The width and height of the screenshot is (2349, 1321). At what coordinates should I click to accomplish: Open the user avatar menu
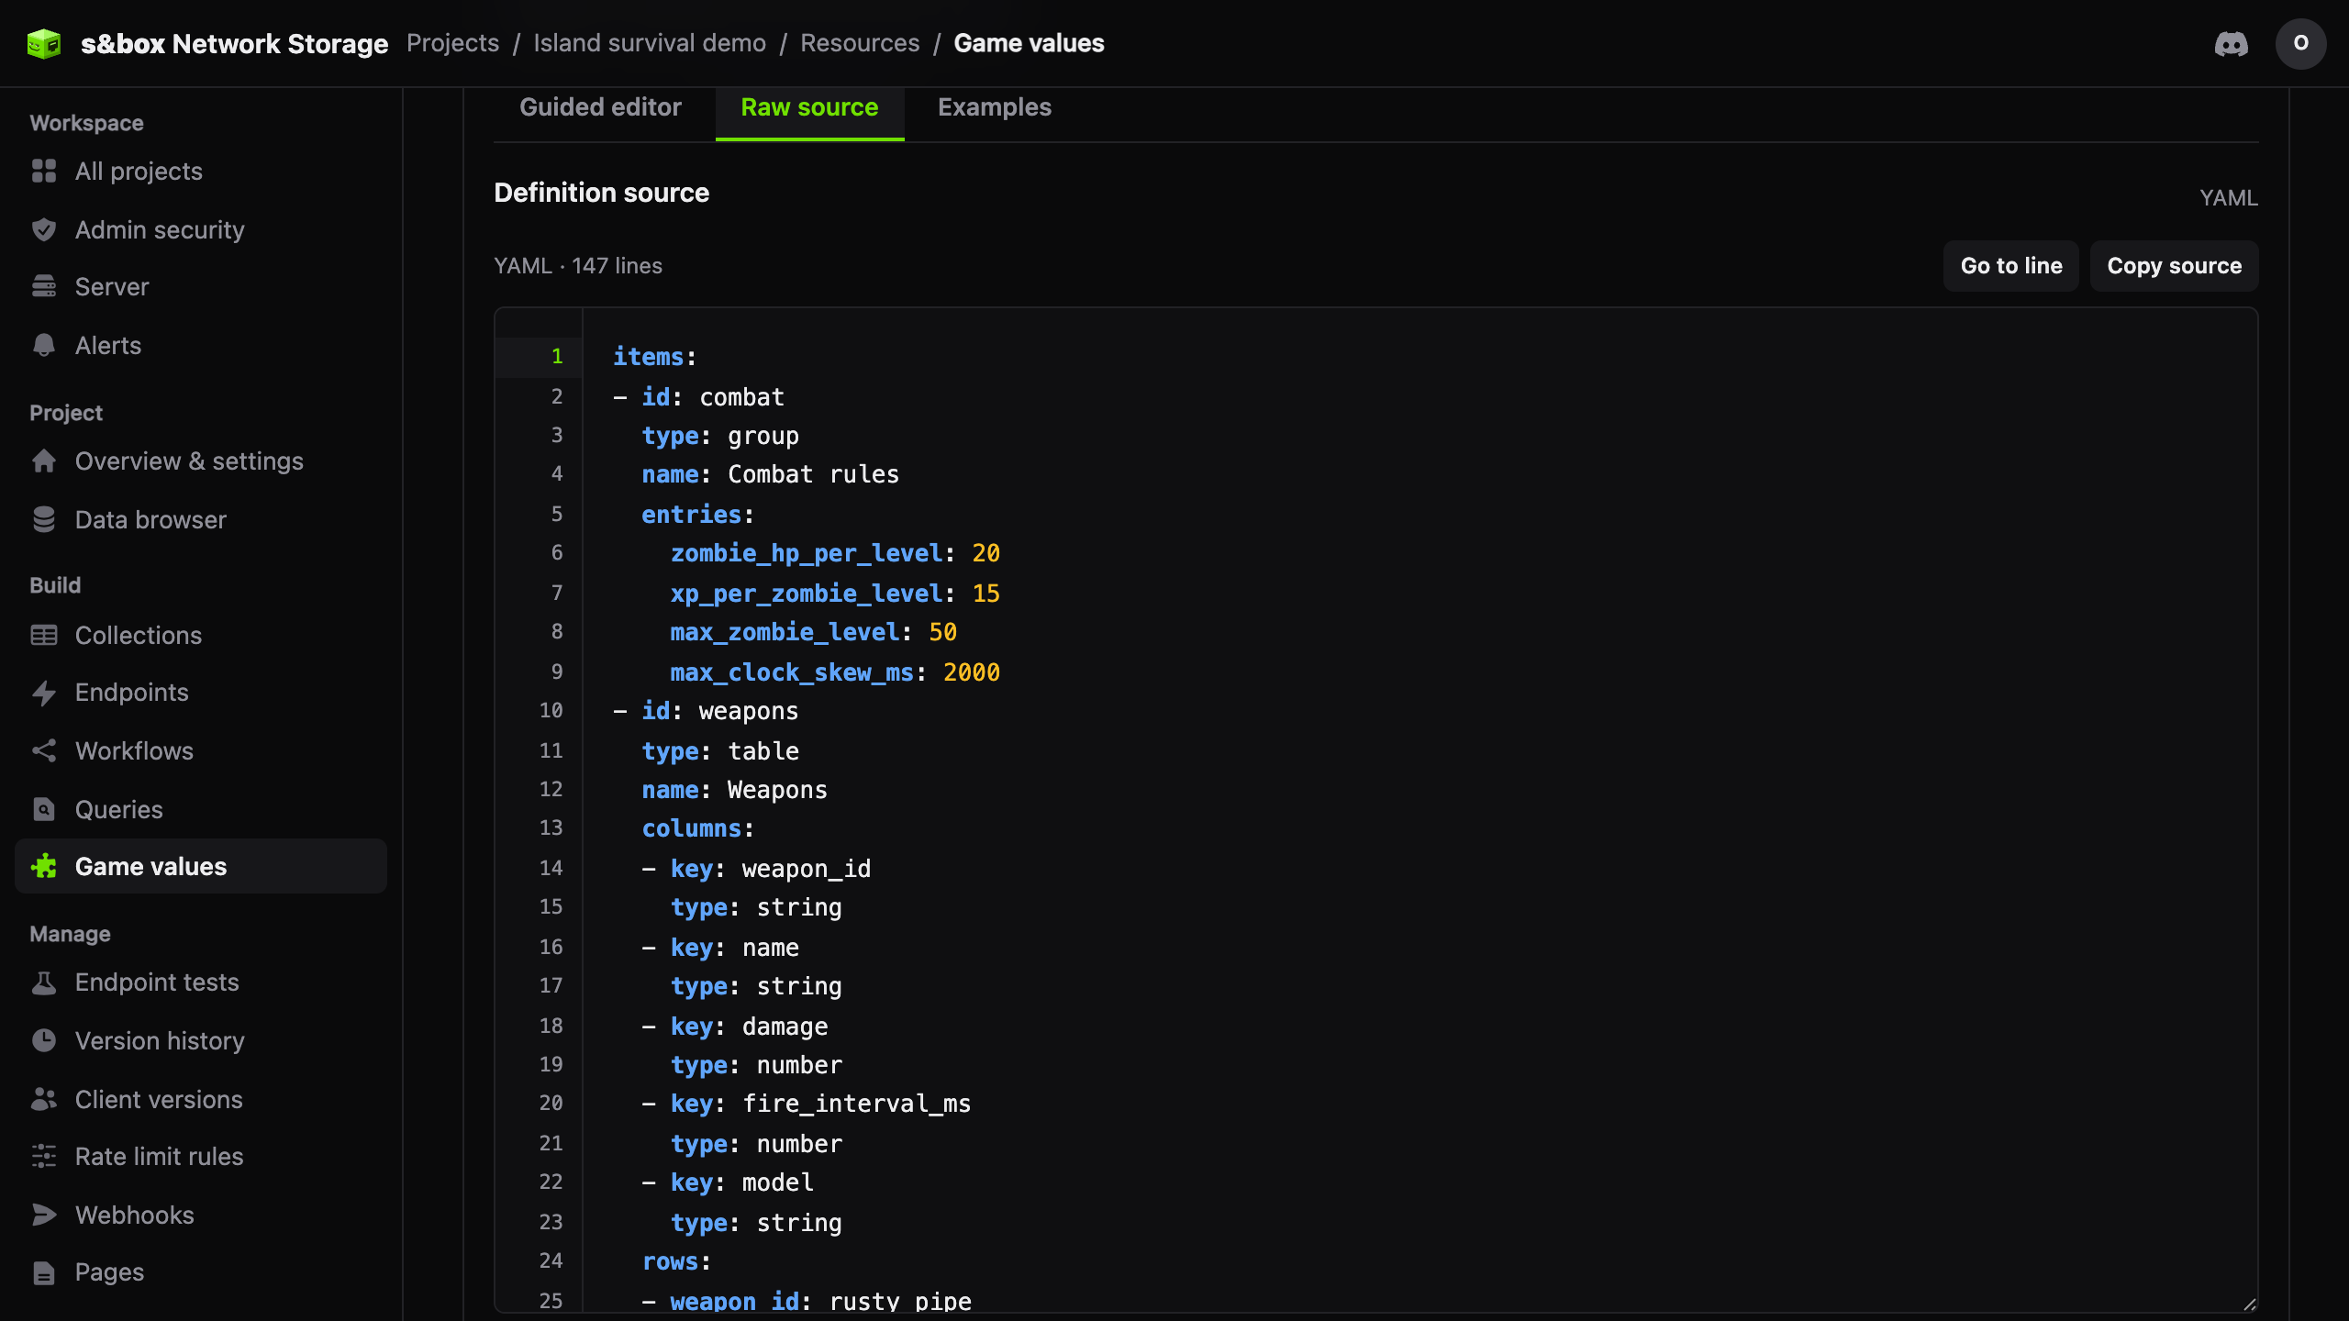click(x=2300, y=43)
